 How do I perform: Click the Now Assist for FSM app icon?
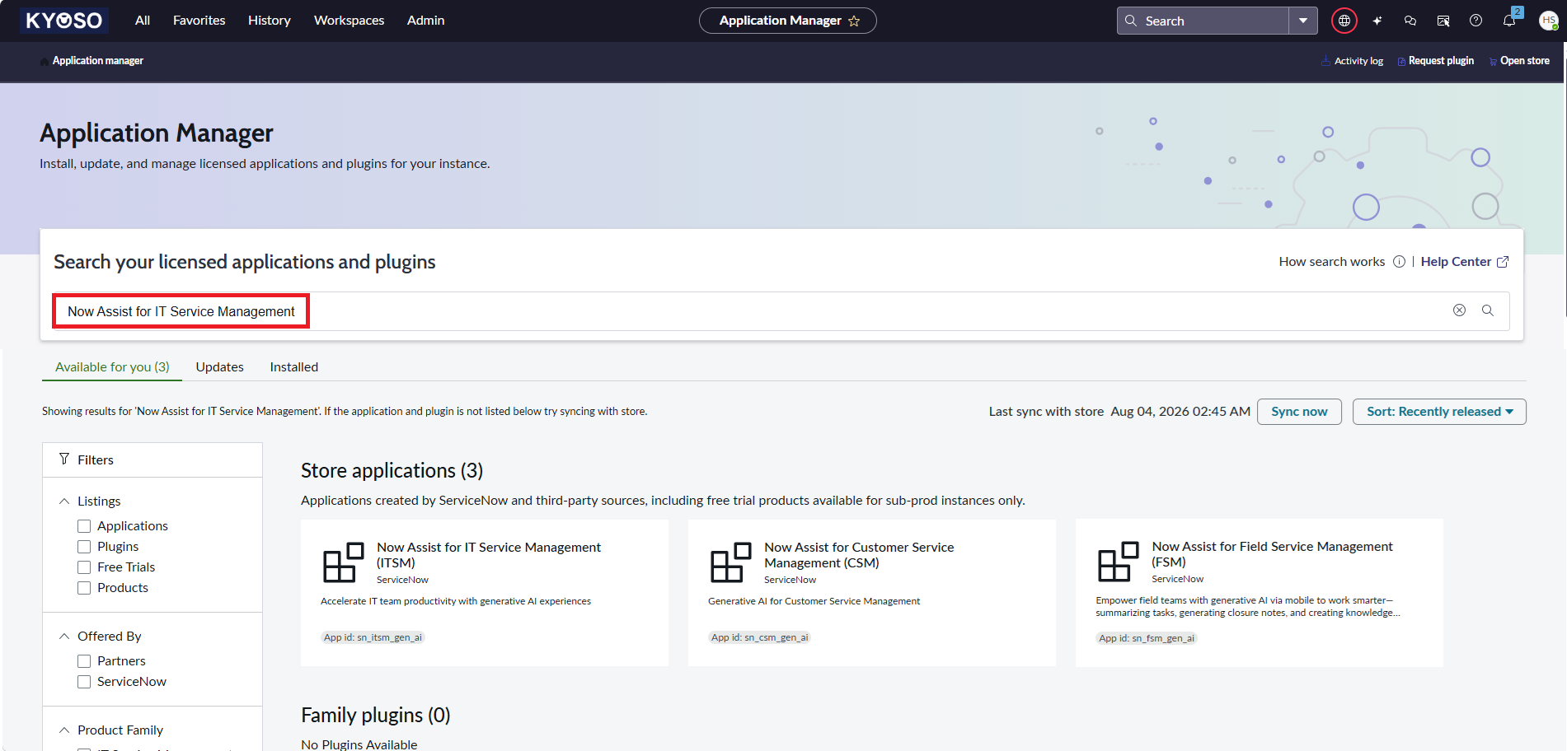[1119, 562]
